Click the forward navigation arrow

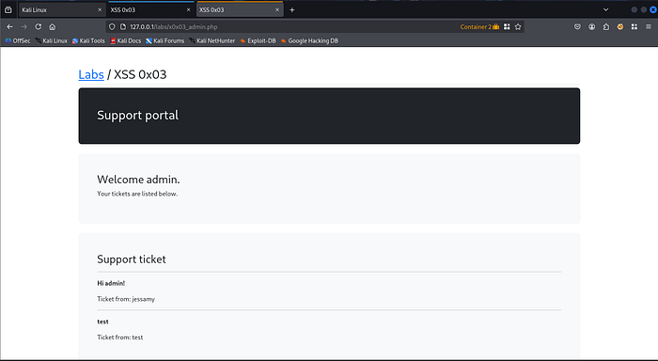(x=23, y=27)
